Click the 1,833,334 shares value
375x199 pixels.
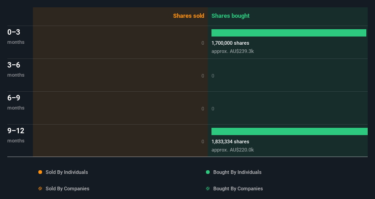(230, 141)
